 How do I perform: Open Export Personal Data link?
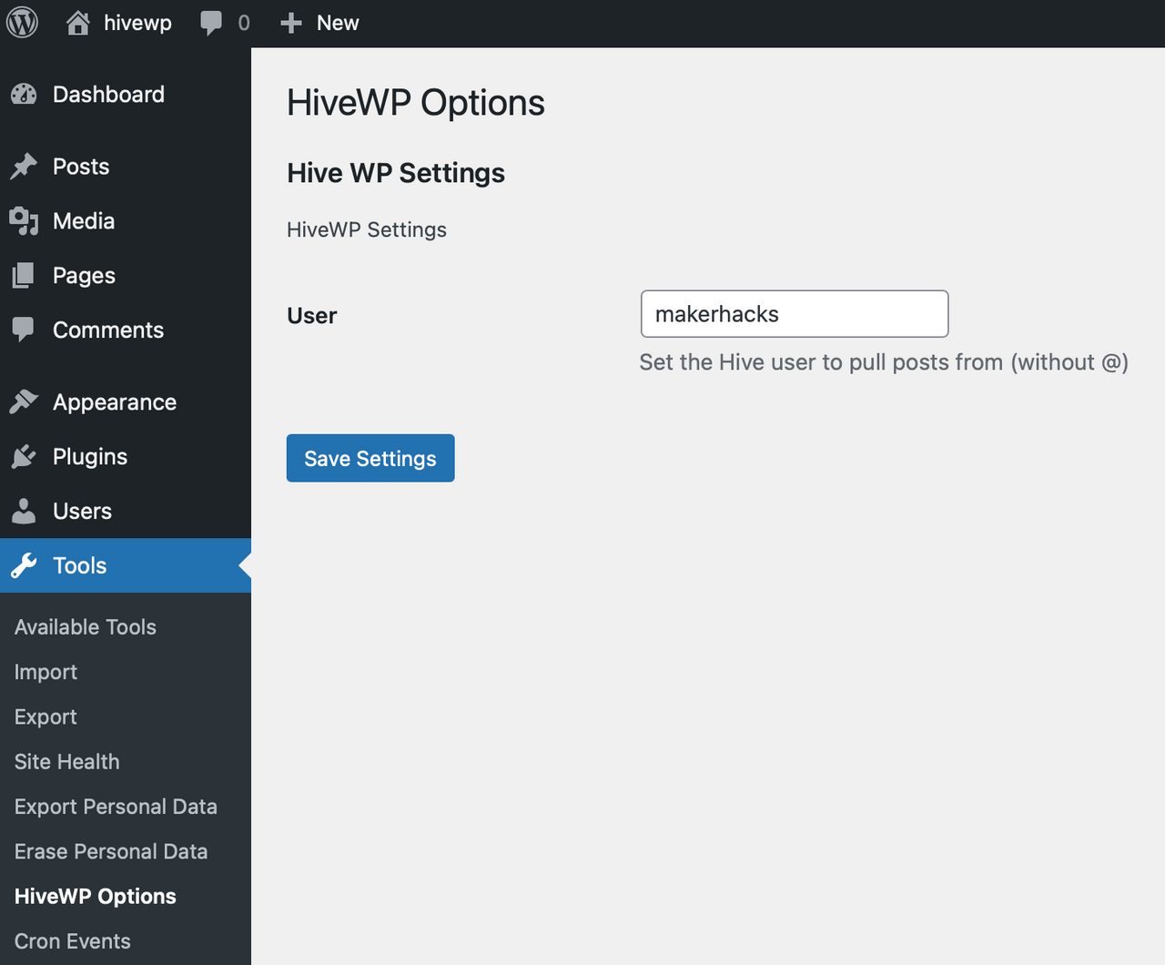tap(116, 807)
